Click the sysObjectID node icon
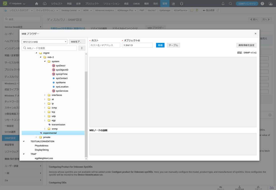The image size is (276, 190). click(53, 70)
